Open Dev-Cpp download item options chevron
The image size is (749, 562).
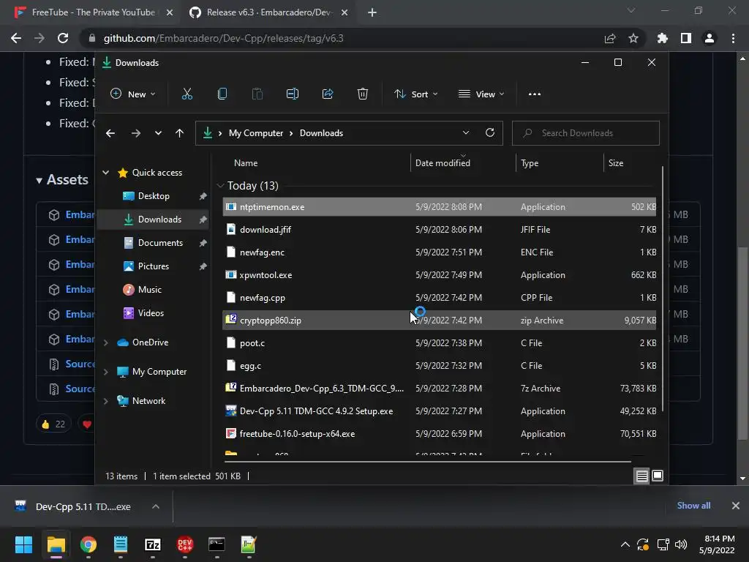(156, 506)
